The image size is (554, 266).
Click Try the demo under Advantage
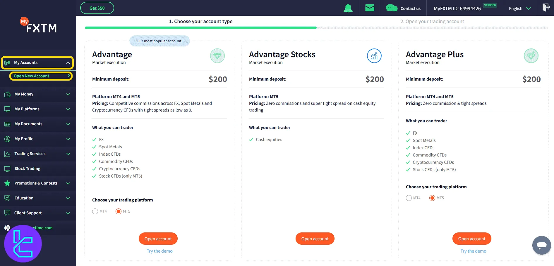point(159,251)
